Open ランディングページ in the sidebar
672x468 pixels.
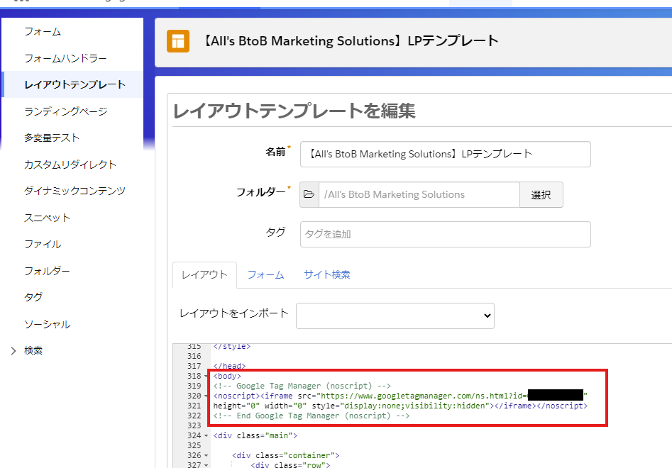pos(65,111)
